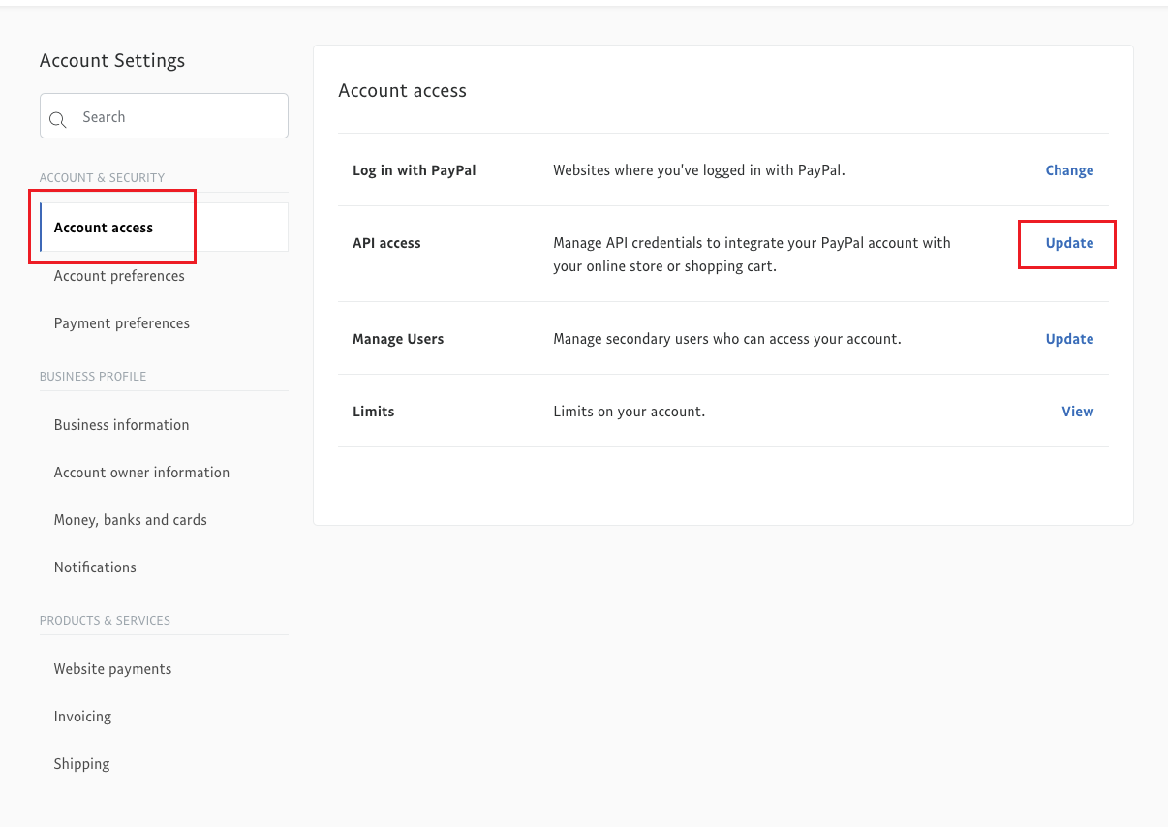
Task: Click the 'BUSINESS PROFILE' section label
Action: pyautogui.click(x=93, y=377)
